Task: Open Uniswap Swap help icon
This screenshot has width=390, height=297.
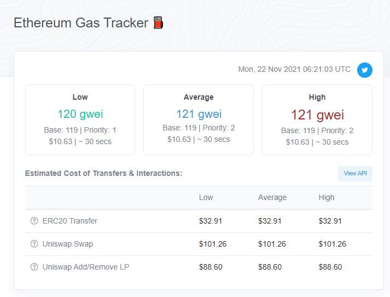Action: click(34, 244)
